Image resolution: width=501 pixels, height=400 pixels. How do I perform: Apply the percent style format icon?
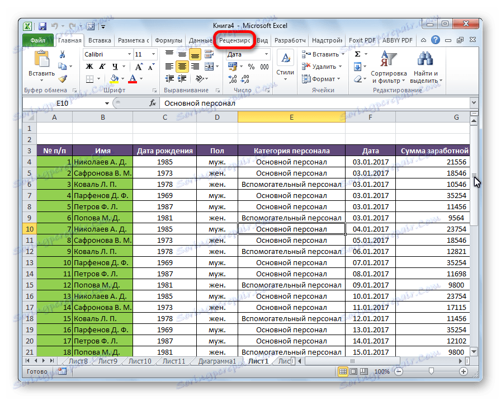[250, 67]
